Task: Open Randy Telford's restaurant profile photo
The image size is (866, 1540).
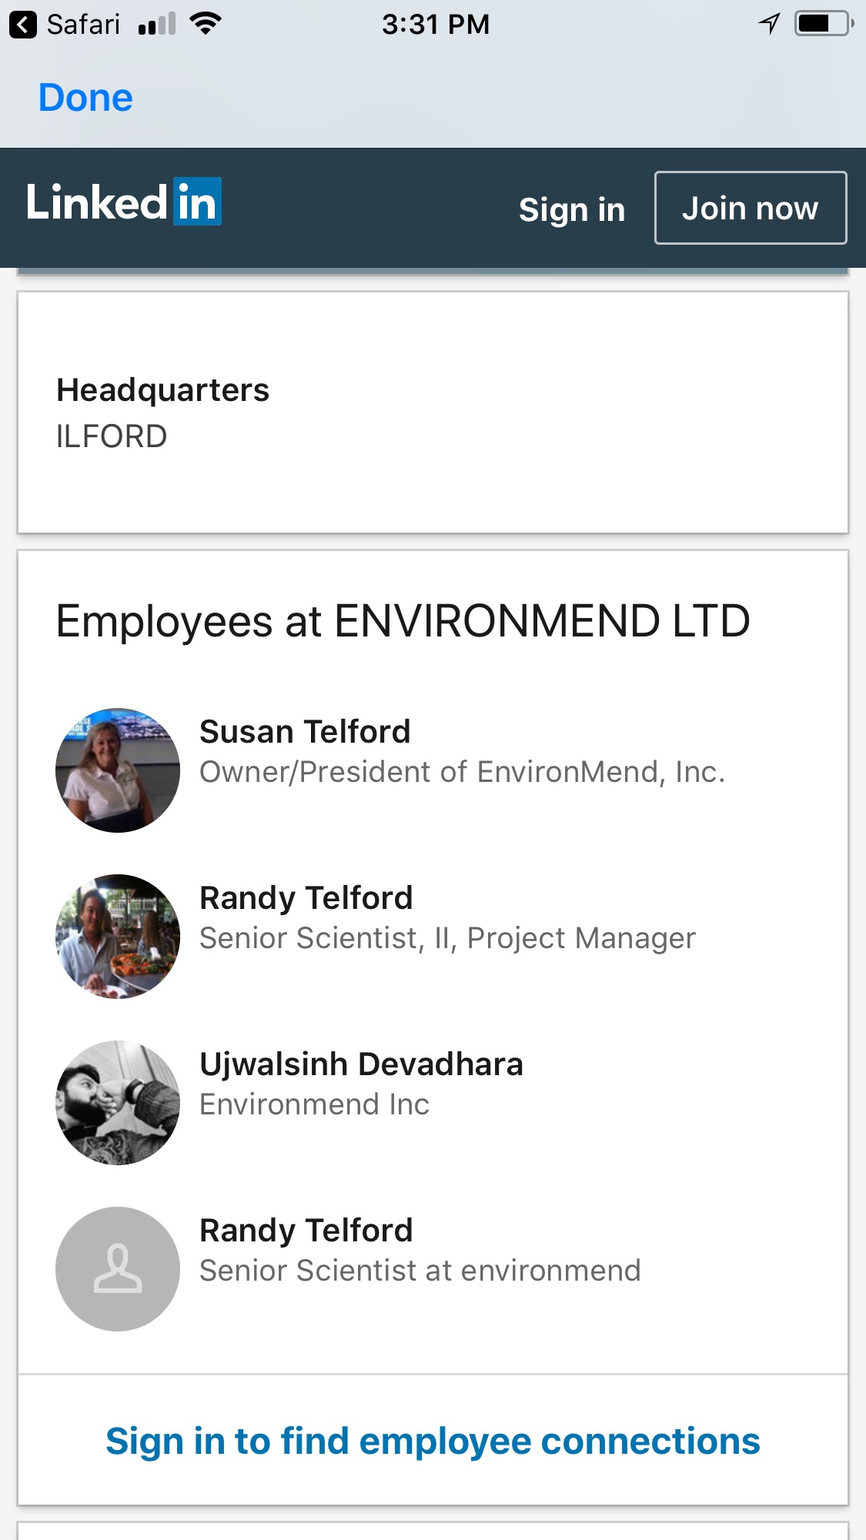Action: click(118, 937)
